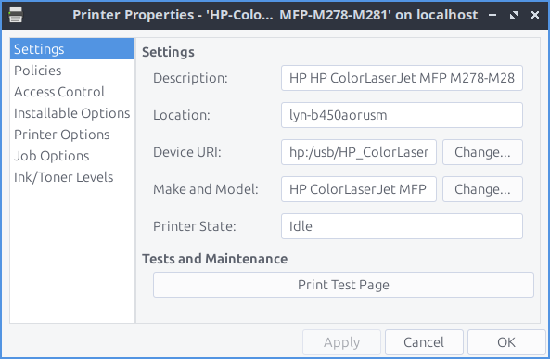The image size is (550, 359).
Task: Edit the Location field lyn-b450aorusm
Action: (402, 115)
